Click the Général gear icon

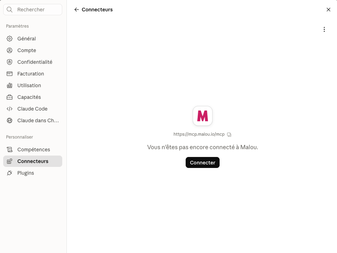click(x=10, y=39)
